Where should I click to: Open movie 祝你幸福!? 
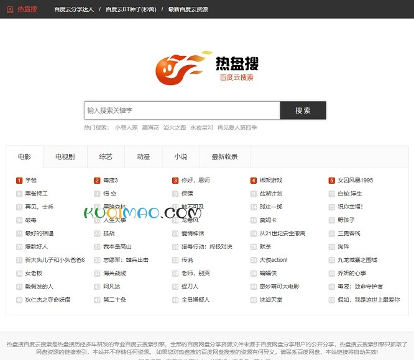click(351, 207)
